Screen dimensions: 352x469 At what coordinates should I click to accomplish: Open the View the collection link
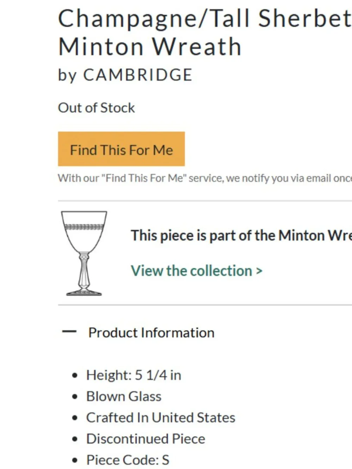[196, 271]
